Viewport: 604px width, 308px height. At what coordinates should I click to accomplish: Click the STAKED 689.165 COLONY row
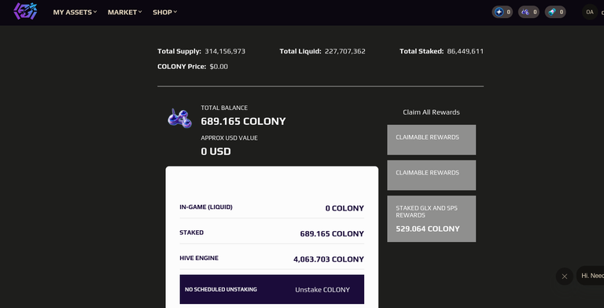click(271, 233)
